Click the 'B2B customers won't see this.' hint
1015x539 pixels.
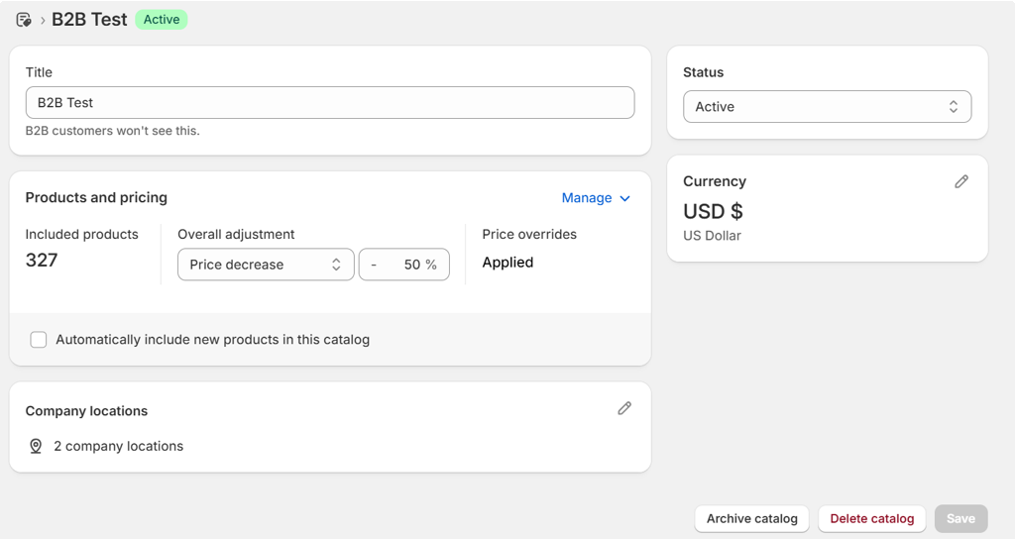click(113, 131)
